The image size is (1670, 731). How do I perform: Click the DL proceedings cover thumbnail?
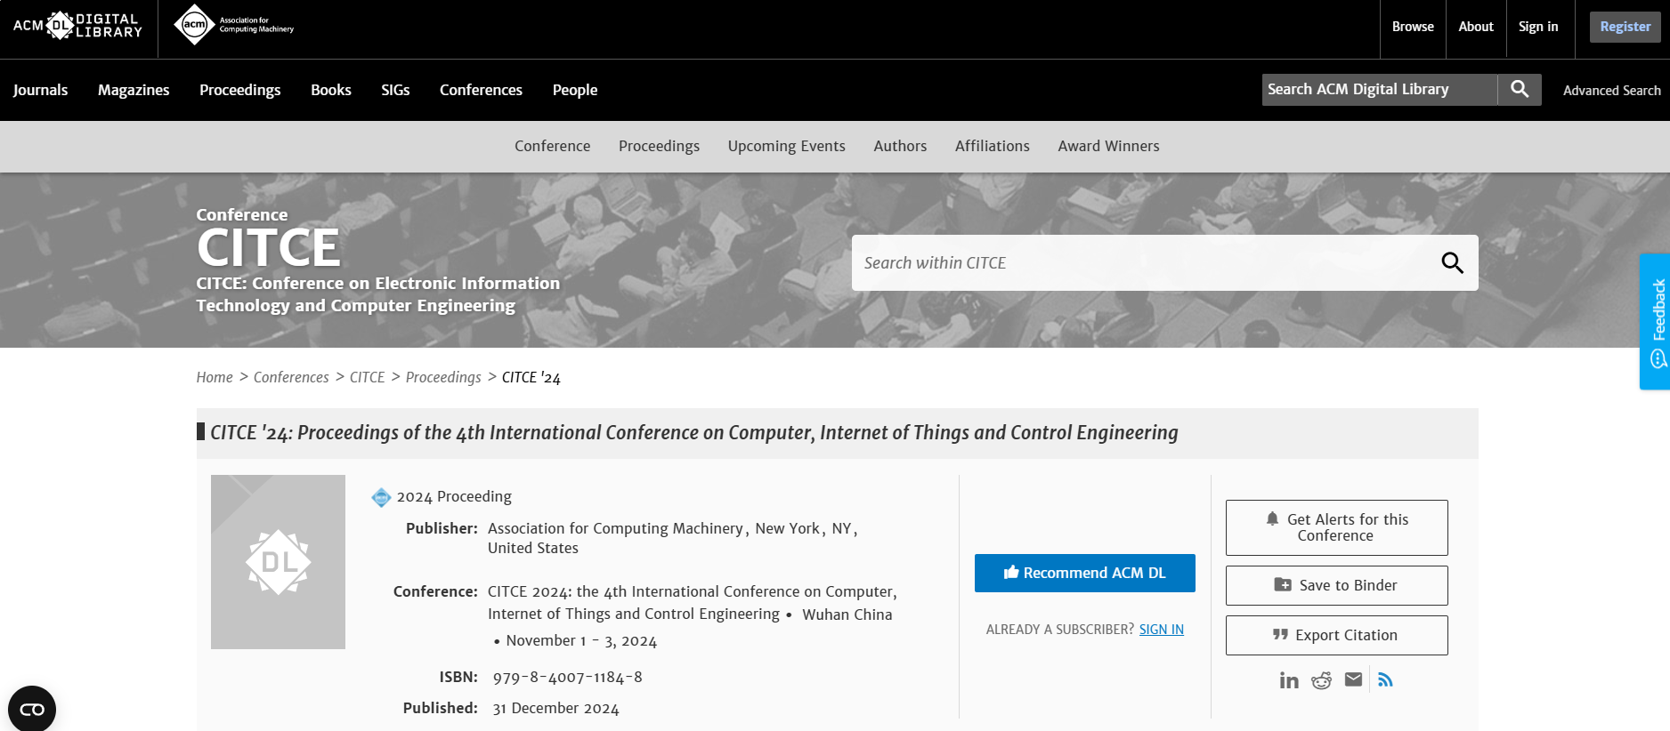click(x=278, y=562)
